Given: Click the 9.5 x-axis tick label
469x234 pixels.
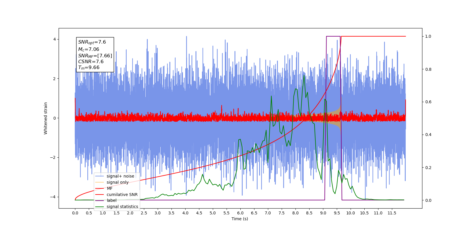Looking at the screenshot, I should point(337,213).
